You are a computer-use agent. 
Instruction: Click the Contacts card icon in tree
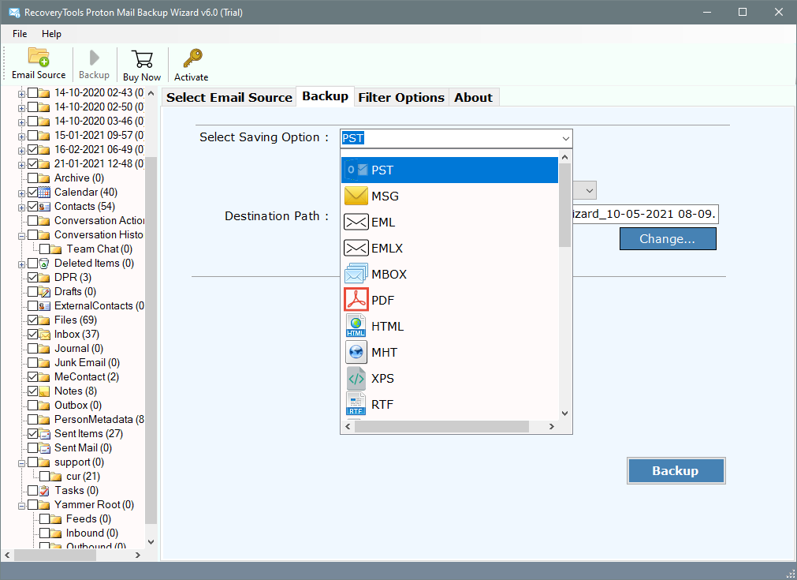(44, 207)
